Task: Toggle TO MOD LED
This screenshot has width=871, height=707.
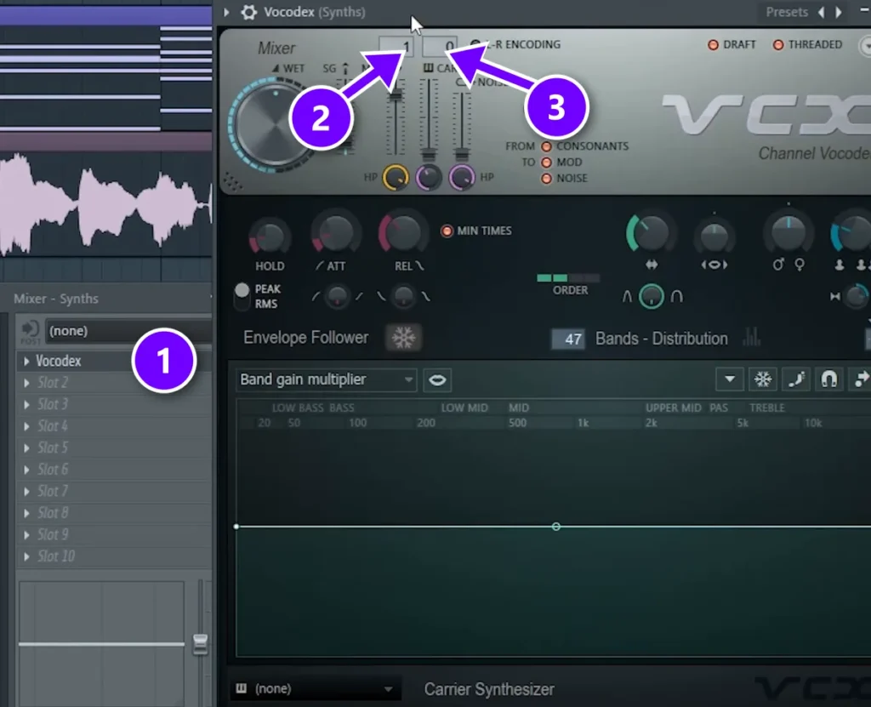Action: [547, 162]
